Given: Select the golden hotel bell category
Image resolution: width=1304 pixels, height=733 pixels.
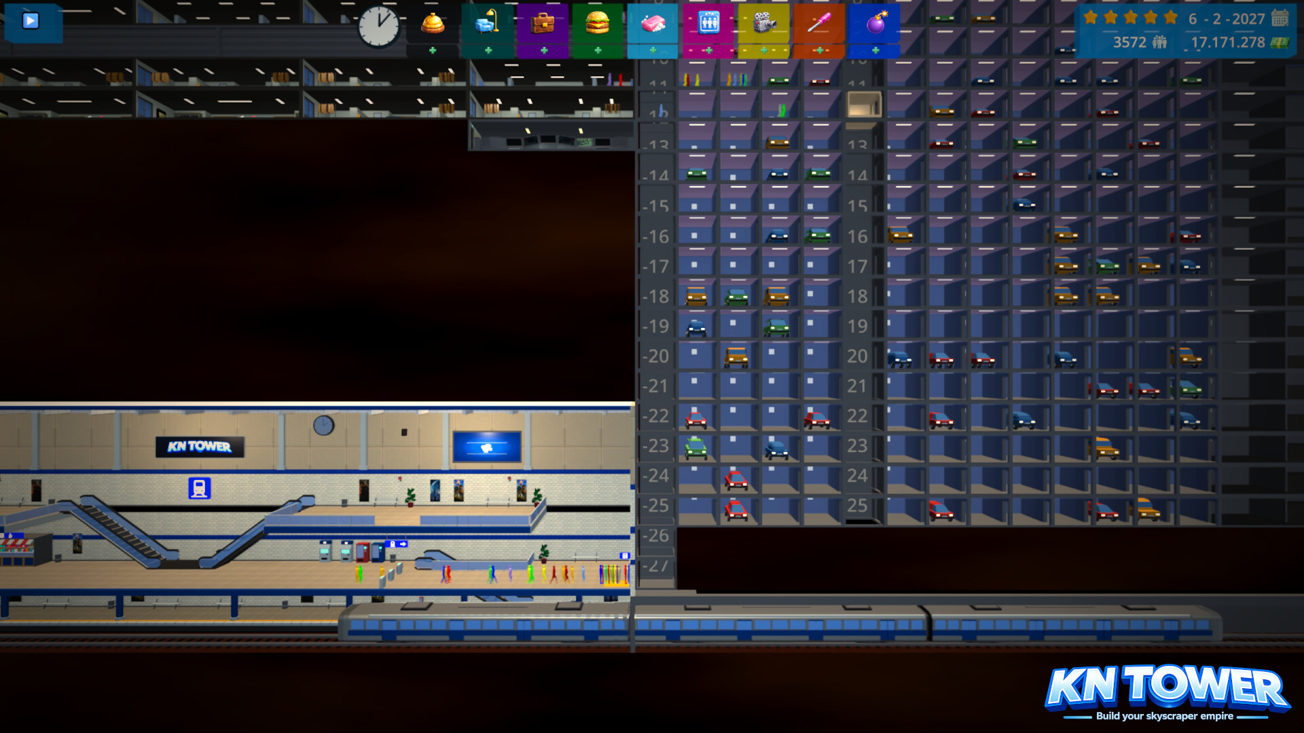Looking at the screenshot, I should click(x=433, y=24).
